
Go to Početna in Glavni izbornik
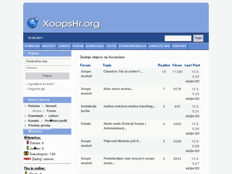[34, 106]
